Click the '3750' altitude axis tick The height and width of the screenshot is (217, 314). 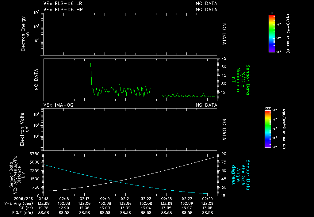coord(34,154)
